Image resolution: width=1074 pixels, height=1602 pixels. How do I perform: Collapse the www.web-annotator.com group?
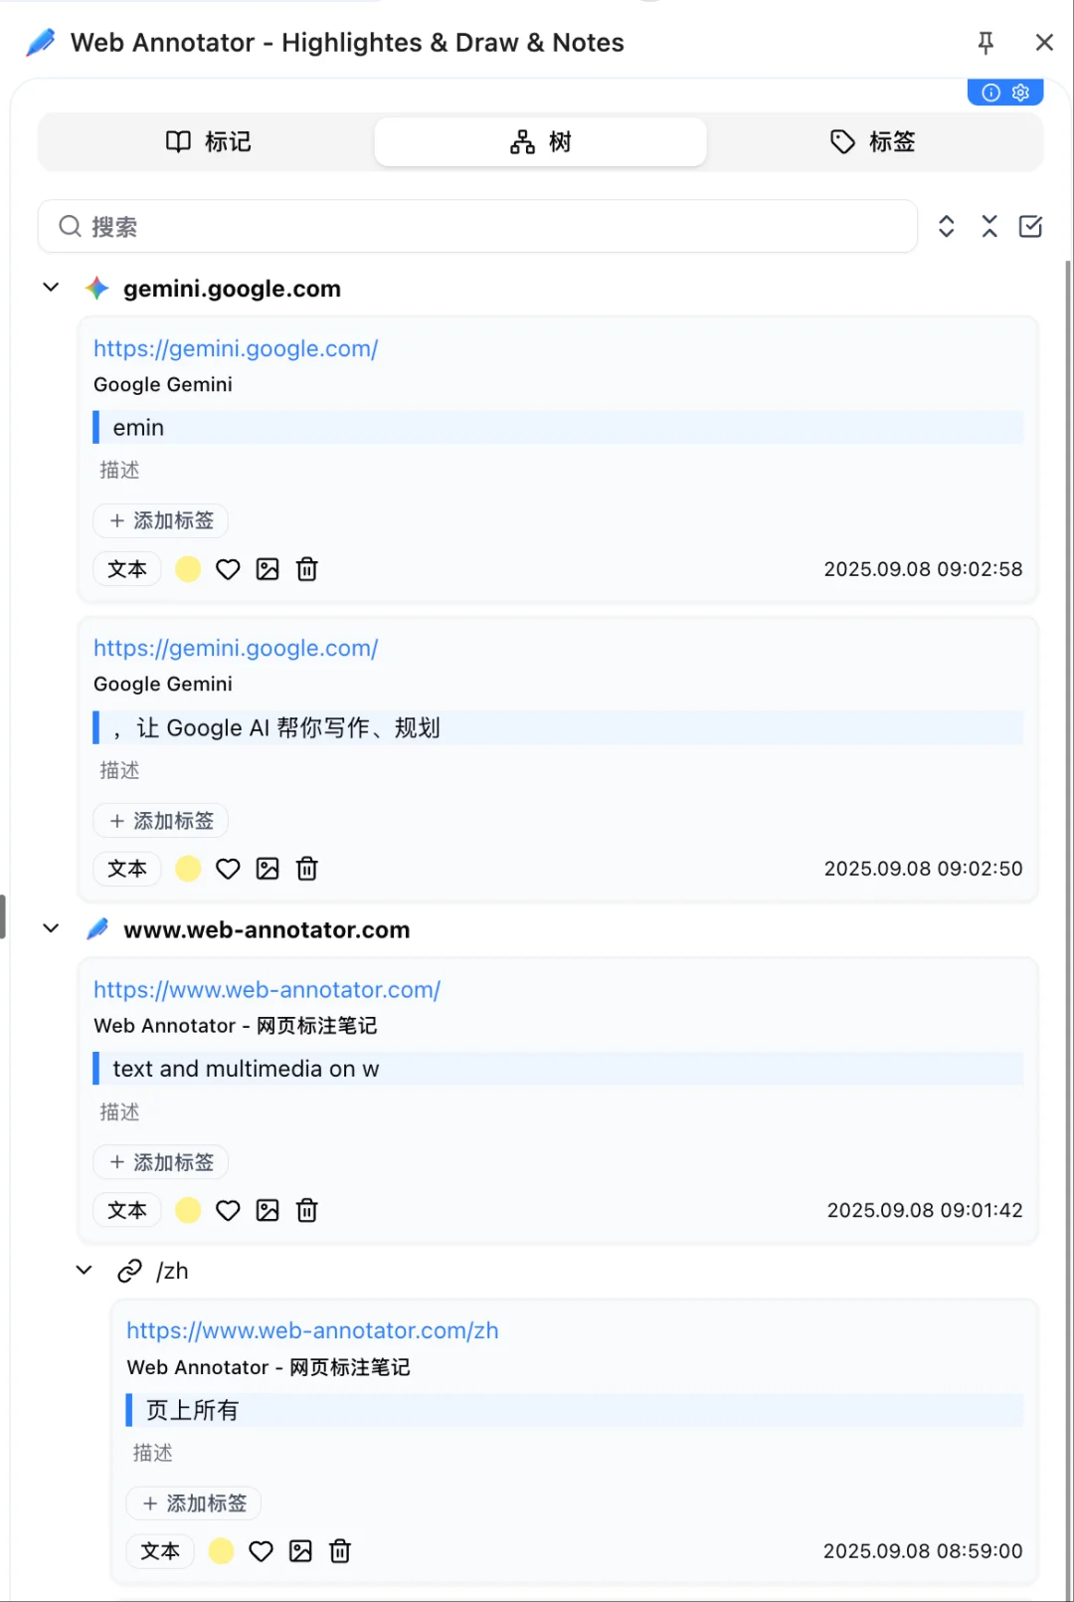tap(51, 928)
